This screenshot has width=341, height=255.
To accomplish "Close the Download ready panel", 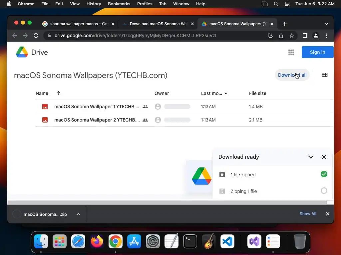I will click(324, 157).
